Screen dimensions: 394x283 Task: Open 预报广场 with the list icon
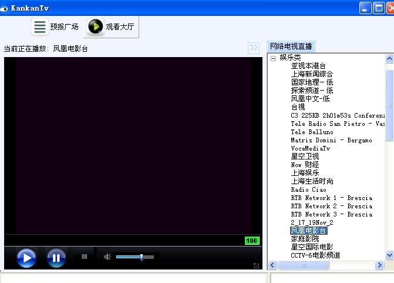click(x=40, y=26)
